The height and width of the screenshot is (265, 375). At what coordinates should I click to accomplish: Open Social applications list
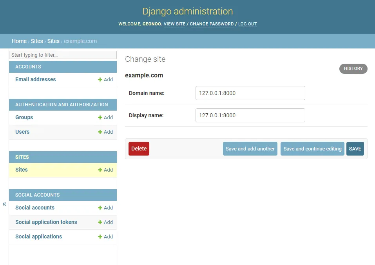pos(38,236)
